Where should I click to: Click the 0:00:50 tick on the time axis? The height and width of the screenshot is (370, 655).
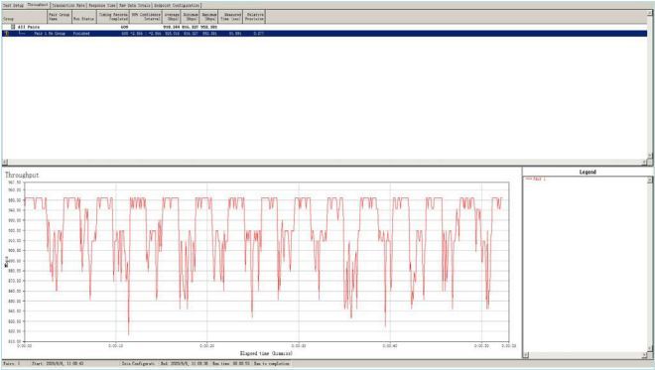[481, 346]
